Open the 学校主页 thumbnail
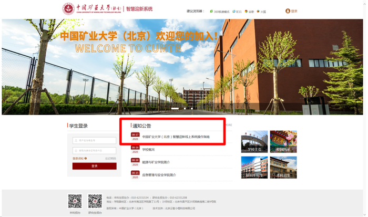368x217 pixels. click(254, 142)
